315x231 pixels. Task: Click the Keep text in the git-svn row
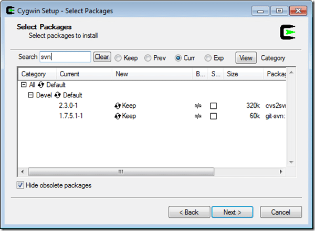(129, 116)
